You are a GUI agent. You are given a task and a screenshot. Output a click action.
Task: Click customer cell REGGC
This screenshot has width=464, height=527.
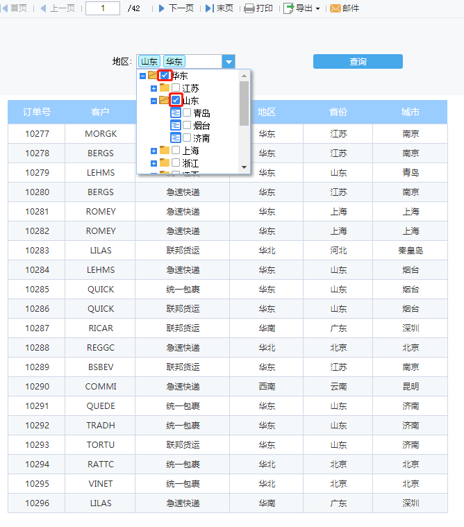(101, 348)
